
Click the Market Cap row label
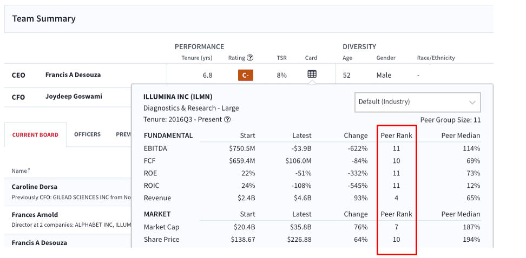(x=161, y=227)
